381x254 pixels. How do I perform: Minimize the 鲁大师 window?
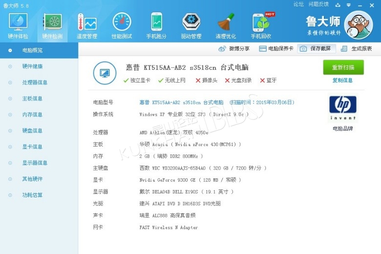[360, 5]
